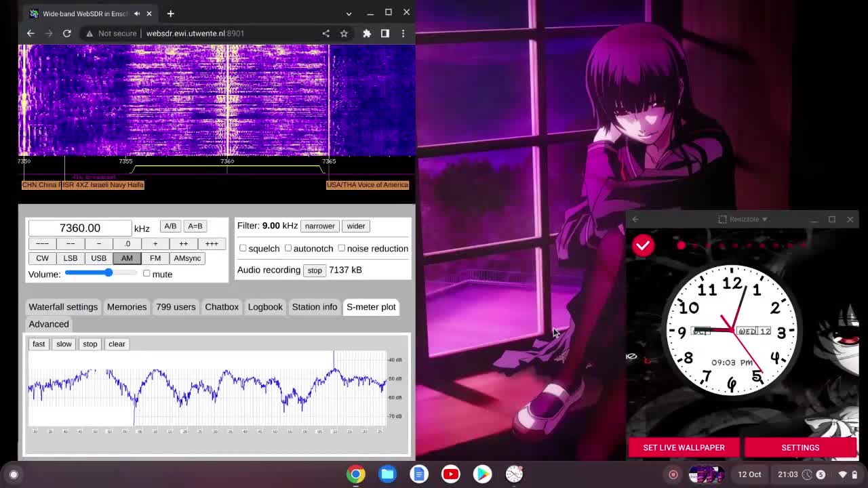Select LSB mode
This screenshot has height=488, width=868.
click(71, 258)
